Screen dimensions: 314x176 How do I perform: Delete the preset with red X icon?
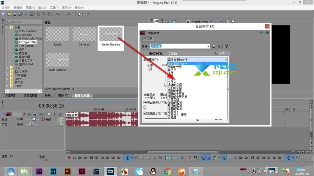[219, 46]
